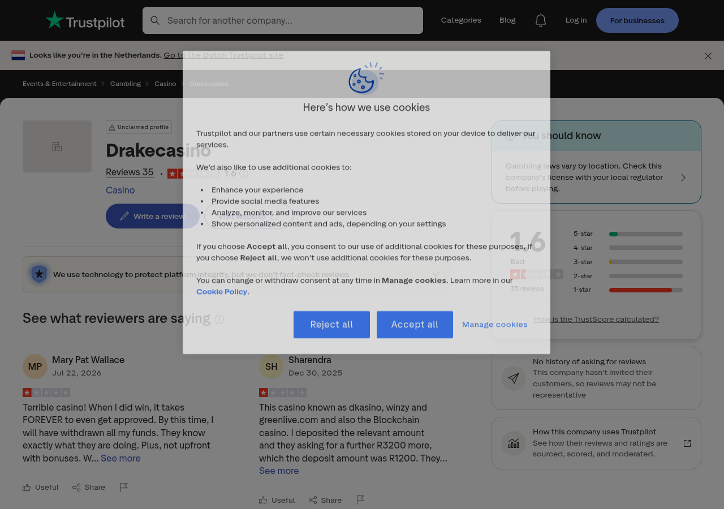The height and width of the screenshot is (509, 724).
Task: Click Mary Pat Wallace's one-star rating
Action: point(46,392)
